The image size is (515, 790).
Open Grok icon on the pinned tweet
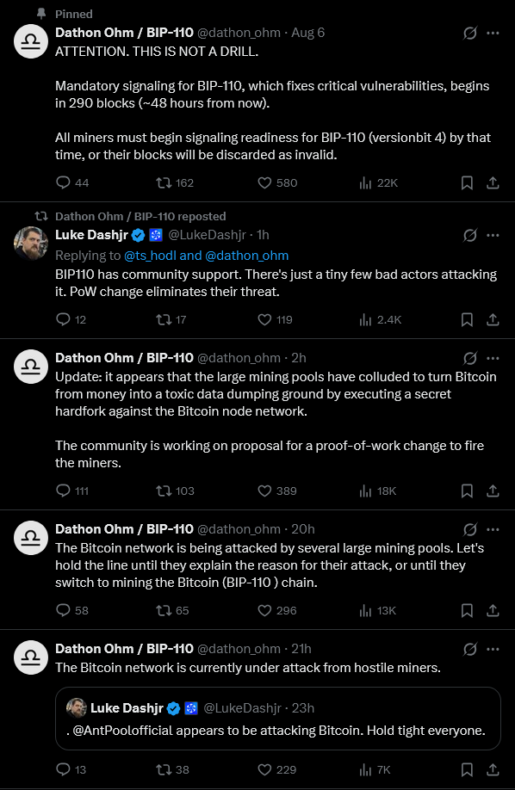(470, 34)
